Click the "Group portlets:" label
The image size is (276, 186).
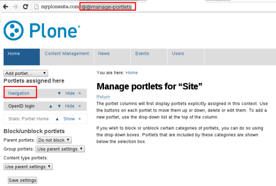point(19,149)
